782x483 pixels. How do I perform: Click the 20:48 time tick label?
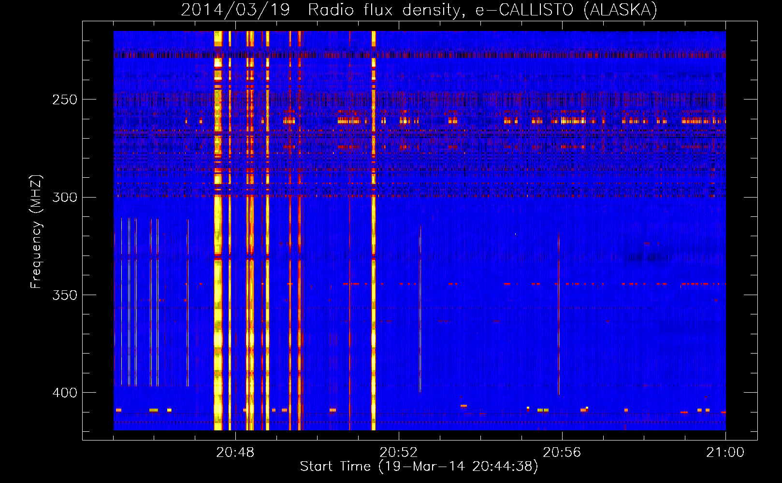coord(235,453)
